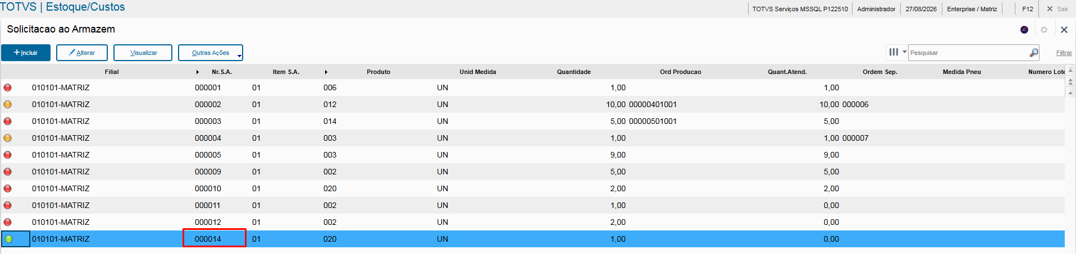Select row with Nr.S.A. 000001

point(532,87)
